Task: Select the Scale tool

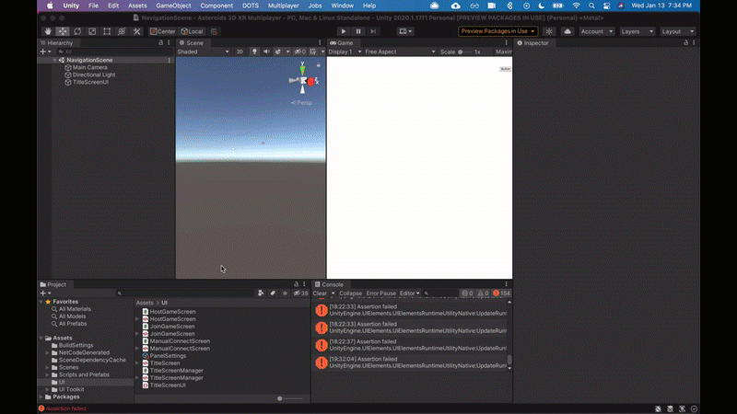Action: point(92,31)
